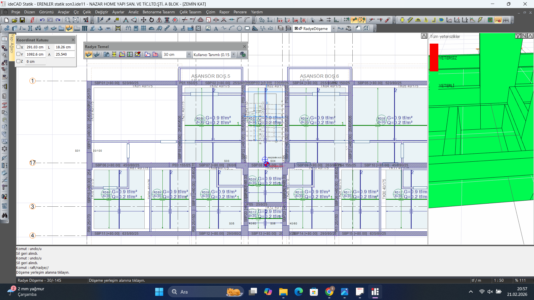The image size is (534, 300).
Task: Click the Save (floppy disk) icon
Action: click(22, 20)
